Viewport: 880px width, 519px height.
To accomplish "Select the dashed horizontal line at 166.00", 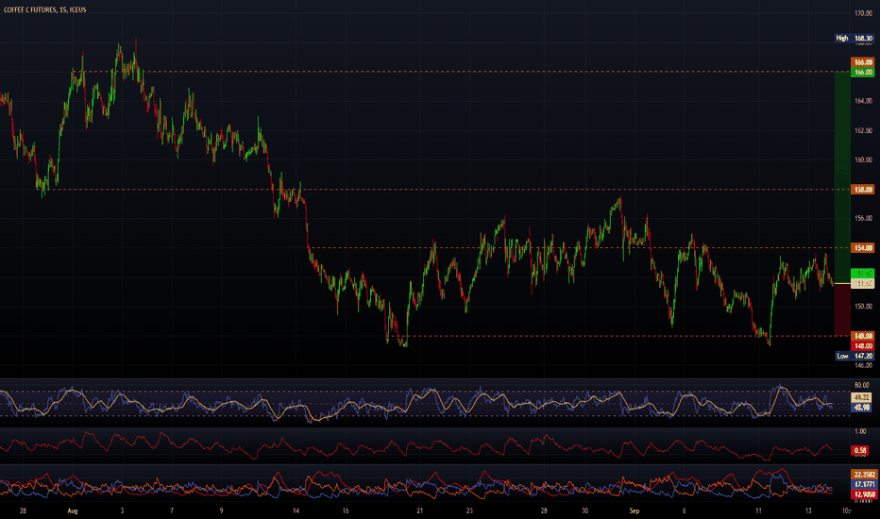I will (x=460, y=72).
